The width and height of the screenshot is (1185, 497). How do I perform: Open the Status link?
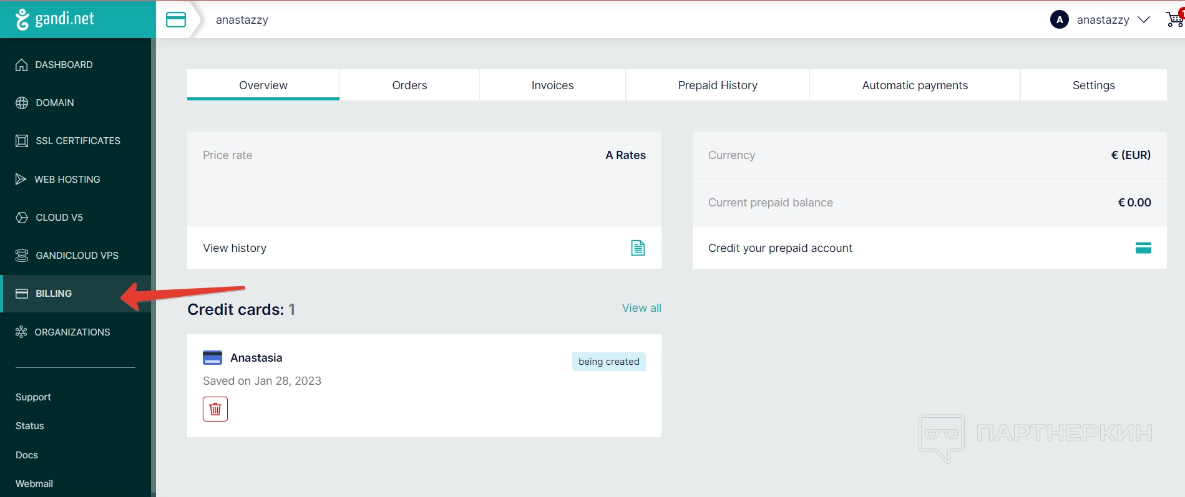point(30,426)
